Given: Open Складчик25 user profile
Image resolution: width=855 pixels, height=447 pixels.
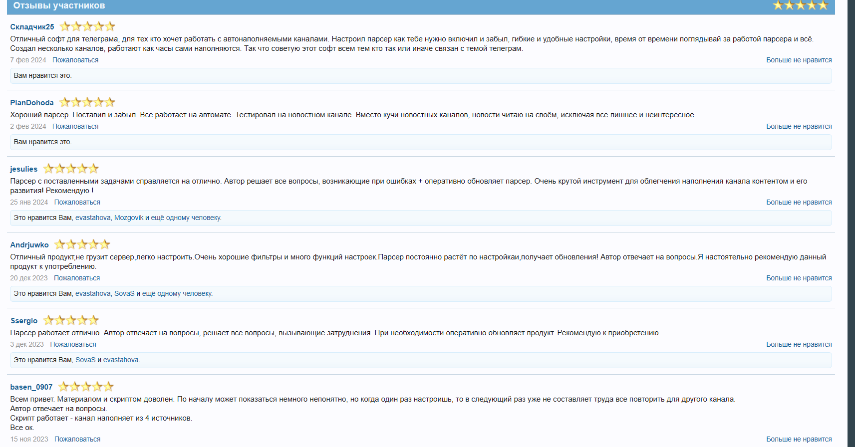Looking at the screenshot, I should pyautogui.click(x=32, y=27).
